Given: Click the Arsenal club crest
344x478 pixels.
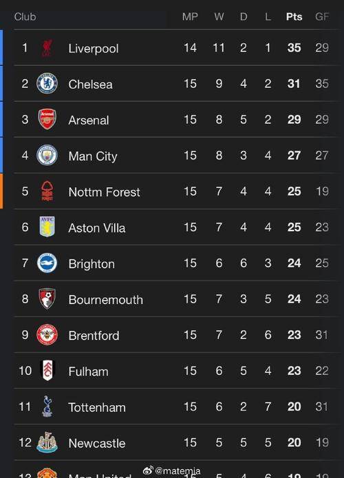Looking at the screenshot, I should point(47,119).
